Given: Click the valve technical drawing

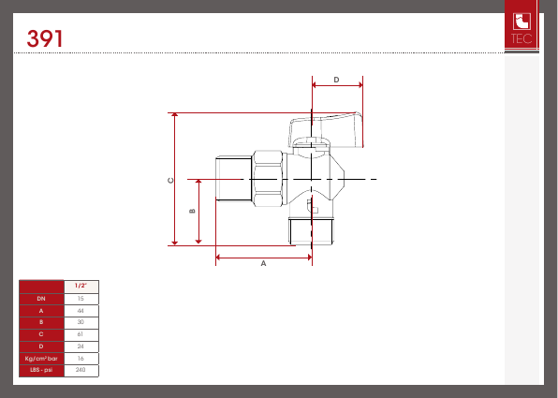Looking at the screenshot, I should click(x=272, y=170).
